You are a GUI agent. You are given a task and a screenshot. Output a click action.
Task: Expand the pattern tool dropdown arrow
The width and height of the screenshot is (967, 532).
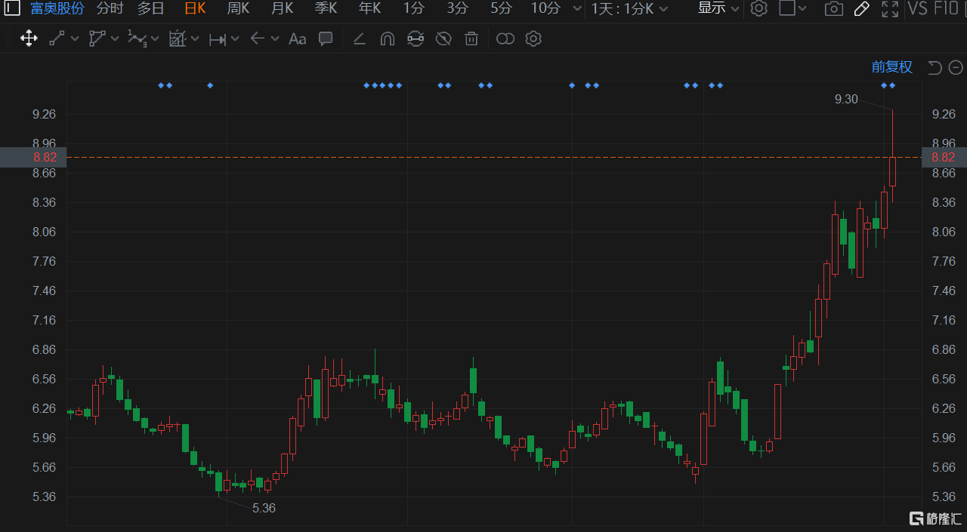[x=195, y=38]
